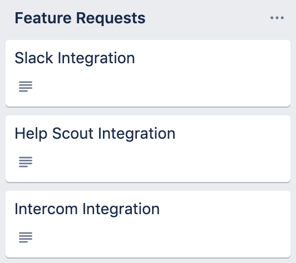
Task: Open the Intercom Integration card
Action: (x=148, y=224)
